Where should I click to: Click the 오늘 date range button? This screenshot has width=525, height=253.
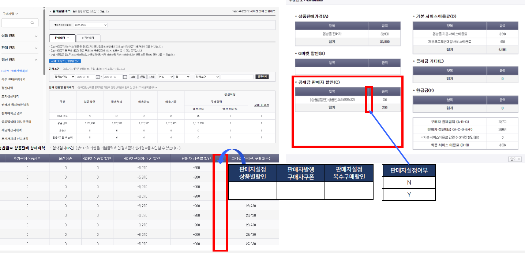click(133, 77)
